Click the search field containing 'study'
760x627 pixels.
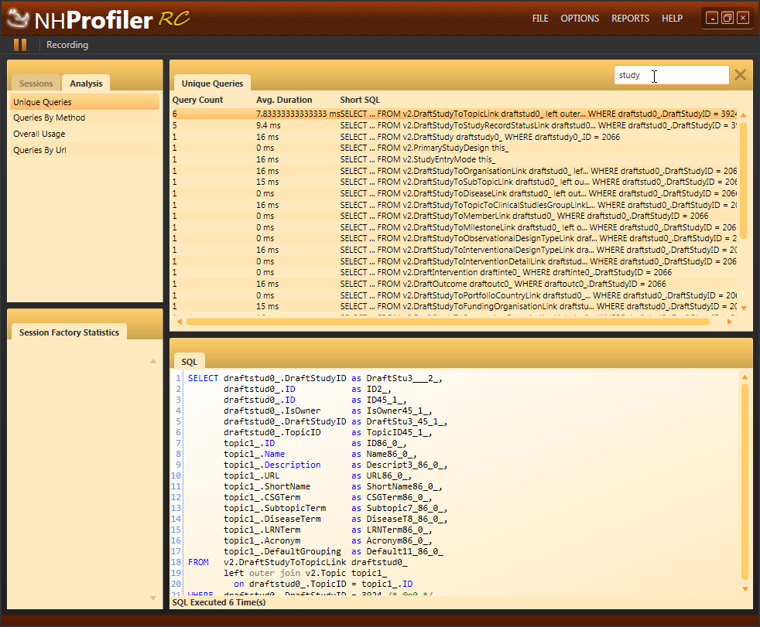coord(670,75)
